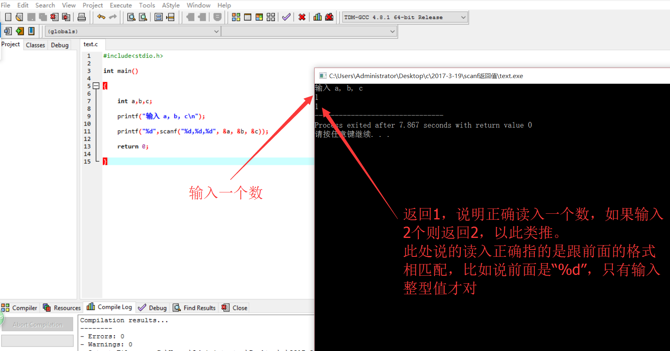Click the text.exe console title bar
The width and height of the screenshot is (670, 351).
(492, 76)
